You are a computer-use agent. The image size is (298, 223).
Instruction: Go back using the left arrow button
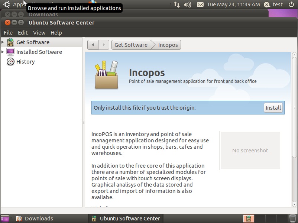(93, 45)
